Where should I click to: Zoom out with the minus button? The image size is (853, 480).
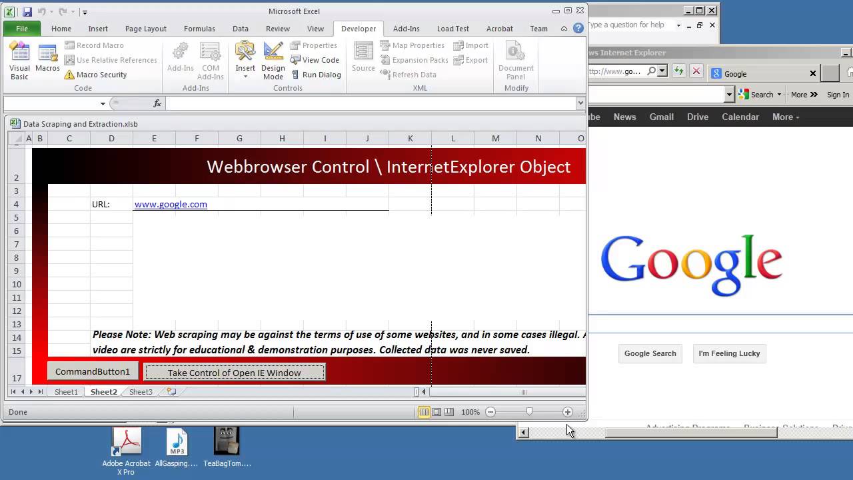point(490,412)
